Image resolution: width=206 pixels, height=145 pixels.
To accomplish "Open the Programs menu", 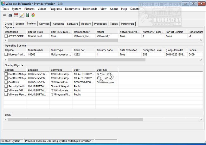I will tap(55, 9).
